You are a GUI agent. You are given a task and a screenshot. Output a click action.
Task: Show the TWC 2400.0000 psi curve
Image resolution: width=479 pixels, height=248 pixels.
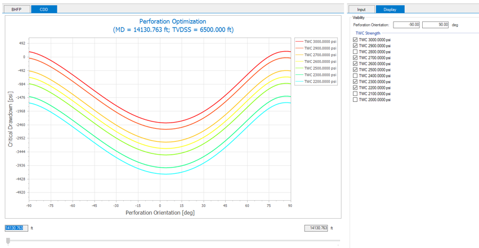(355, 76)
